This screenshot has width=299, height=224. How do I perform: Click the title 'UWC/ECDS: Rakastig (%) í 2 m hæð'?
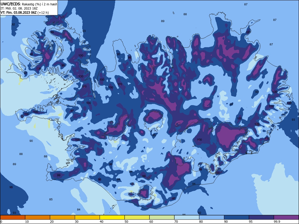(29, 4)
